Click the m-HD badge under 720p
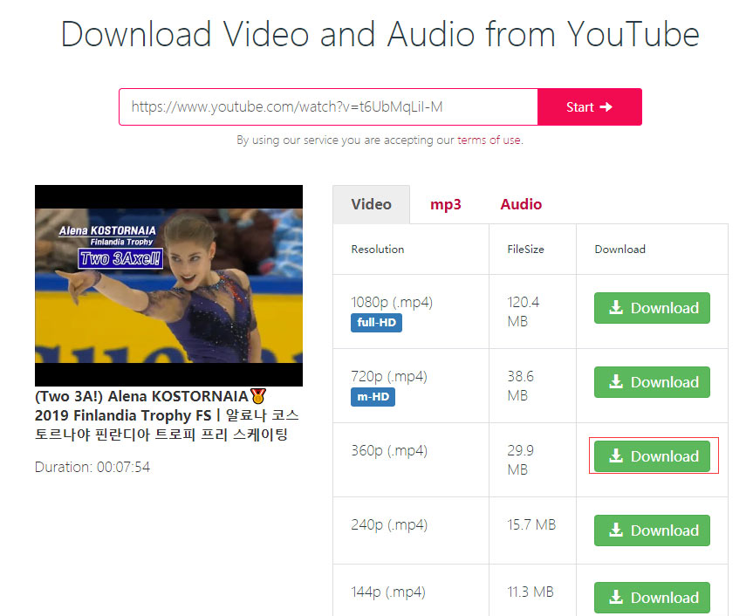753x616 pixels. [x=373, y=395]
